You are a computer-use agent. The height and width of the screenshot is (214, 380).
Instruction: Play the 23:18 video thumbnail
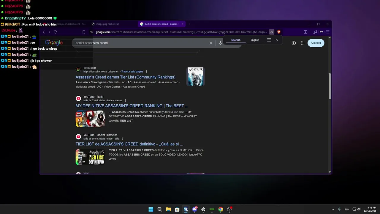pos(90,119)
